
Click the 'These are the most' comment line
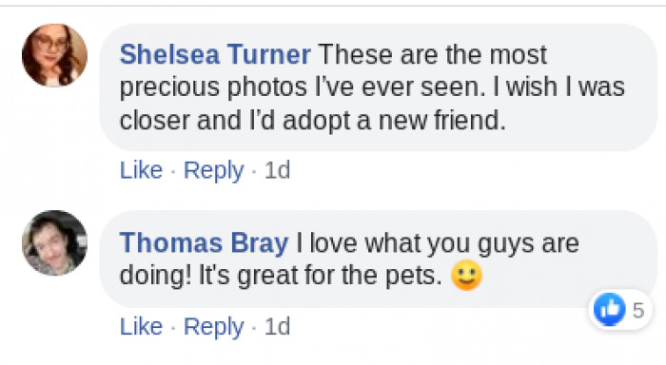click(432, 55)
